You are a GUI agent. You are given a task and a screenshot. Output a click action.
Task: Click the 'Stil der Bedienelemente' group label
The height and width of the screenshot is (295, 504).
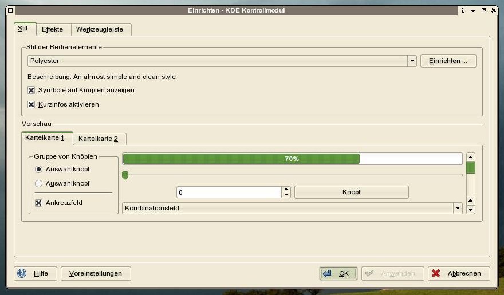64,47
